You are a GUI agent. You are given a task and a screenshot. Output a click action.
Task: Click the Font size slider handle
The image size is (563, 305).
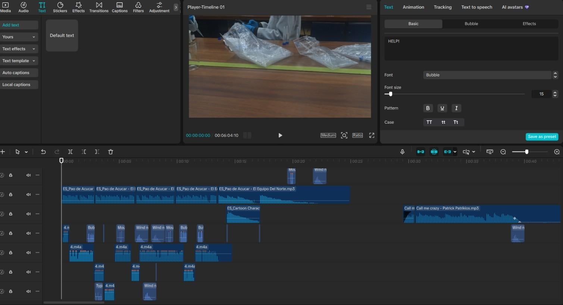coord(391,94)
